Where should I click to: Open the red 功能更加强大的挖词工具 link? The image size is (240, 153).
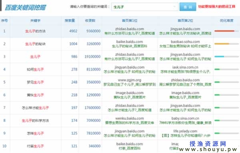click(x=216, y=6)
